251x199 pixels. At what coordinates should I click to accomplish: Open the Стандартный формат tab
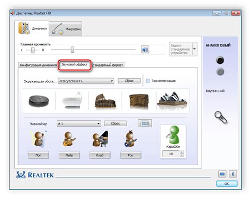click(108, 65)
